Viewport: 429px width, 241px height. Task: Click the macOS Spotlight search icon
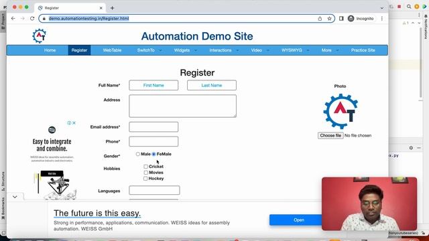[x=409, y=7]
